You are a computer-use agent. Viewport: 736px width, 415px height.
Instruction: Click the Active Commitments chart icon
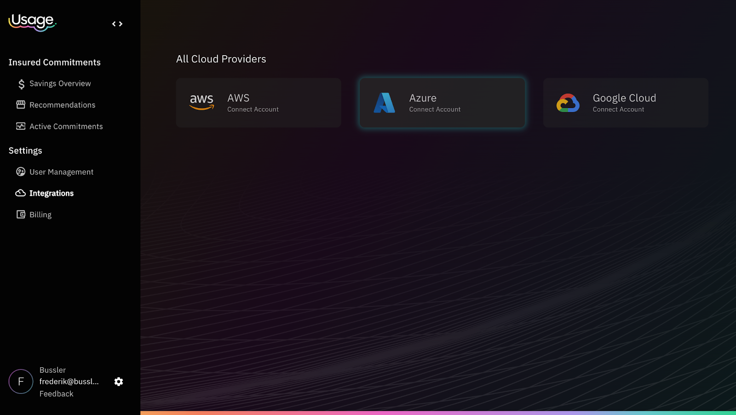pyautogui.click(x=21, y=126)
